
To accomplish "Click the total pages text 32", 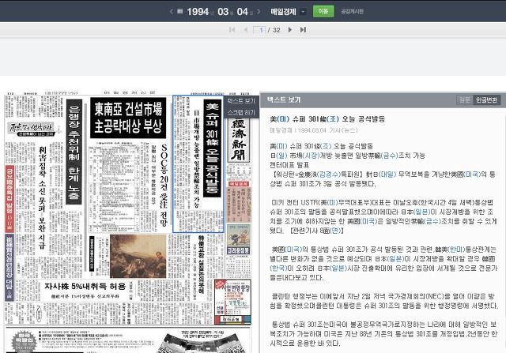I will coord(276,30).
